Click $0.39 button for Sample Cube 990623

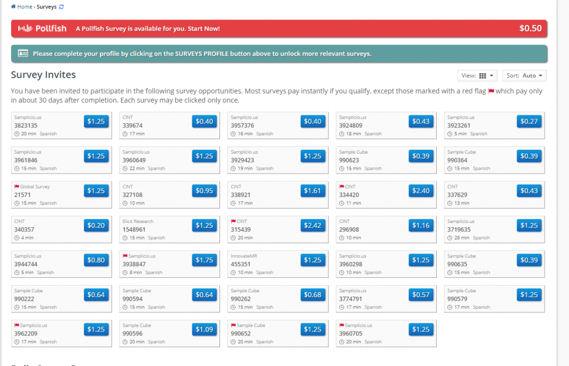421,156
